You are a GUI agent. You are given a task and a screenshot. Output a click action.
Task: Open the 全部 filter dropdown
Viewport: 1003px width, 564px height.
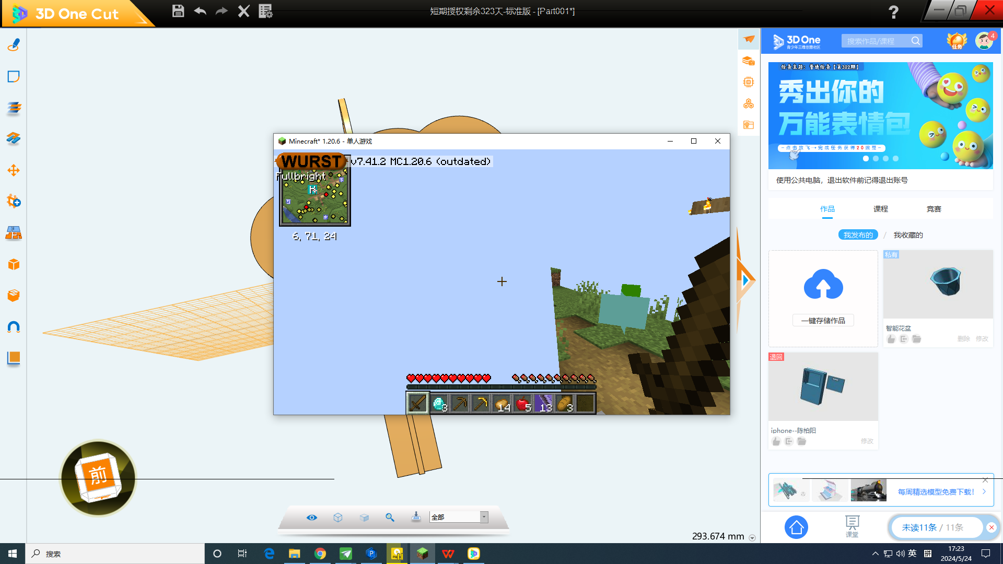pyautogui.click(x=484, y=517)
